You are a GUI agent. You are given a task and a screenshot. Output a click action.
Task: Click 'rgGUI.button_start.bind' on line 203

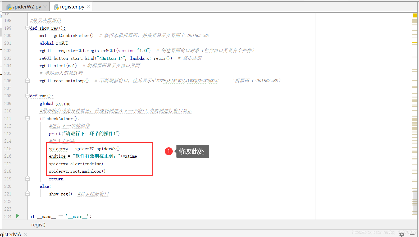(x=67, y=58)
